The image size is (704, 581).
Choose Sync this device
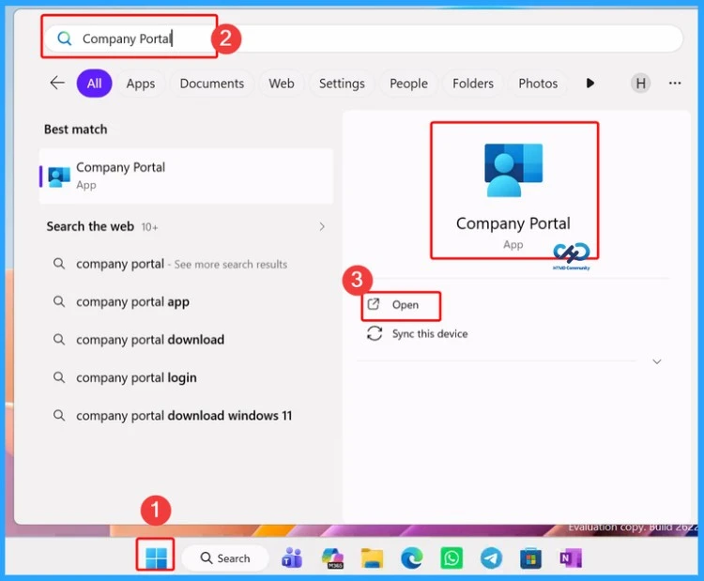click(430, 333)
